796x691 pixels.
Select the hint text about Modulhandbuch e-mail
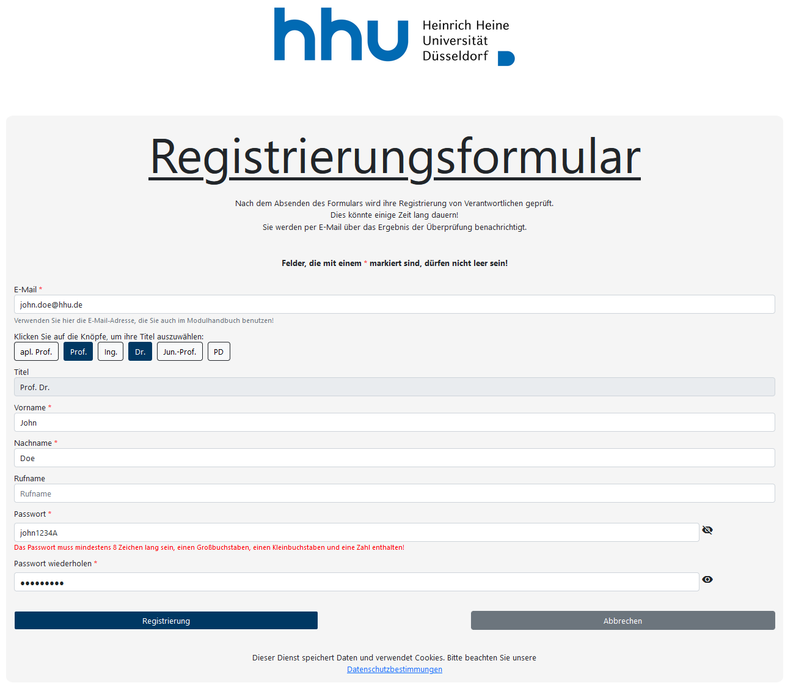[x=144, y=320]
